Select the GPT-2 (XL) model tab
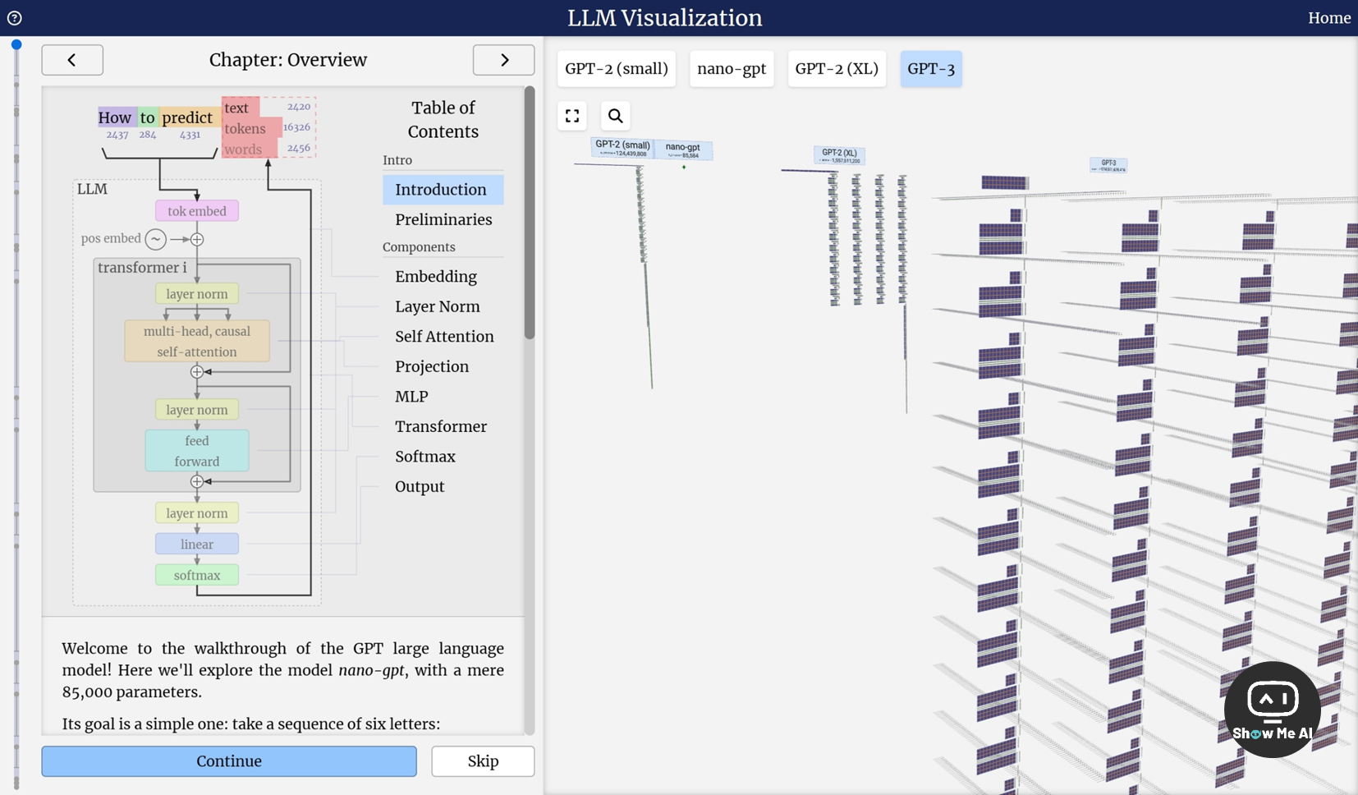 (x=837, y=69)
